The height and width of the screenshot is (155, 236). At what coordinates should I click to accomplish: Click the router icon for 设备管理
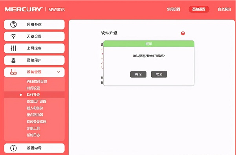pyautogui.click(x=13, y=72)
